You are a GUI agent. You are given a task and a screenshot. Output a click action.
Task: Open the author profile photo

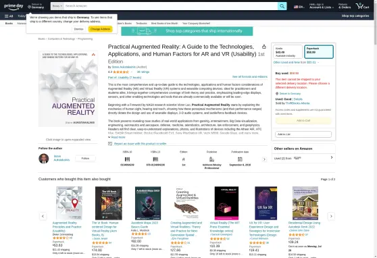click(x=44, y=159)
